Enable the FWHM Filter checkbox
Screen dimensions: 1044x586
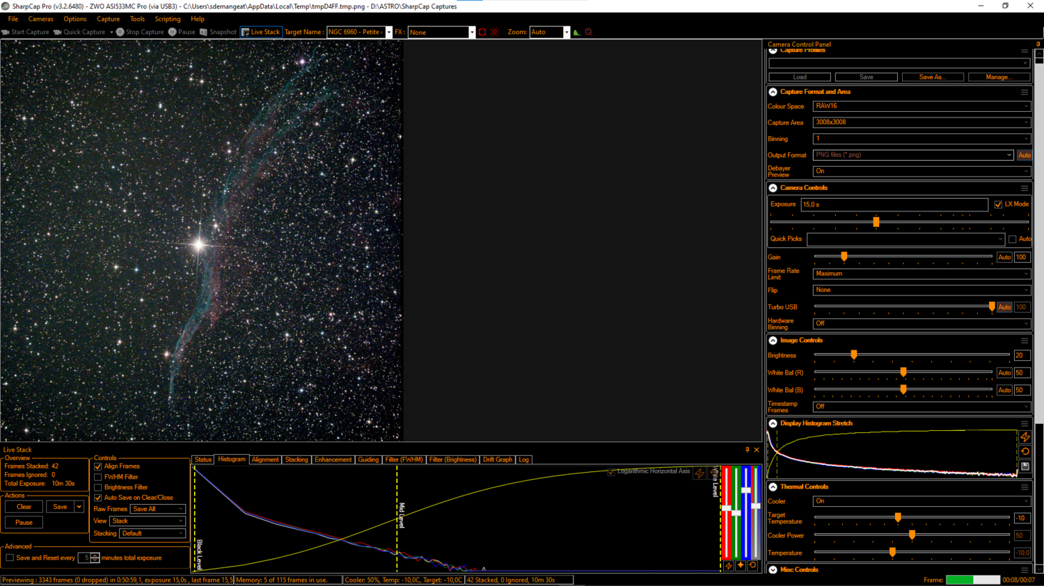click(98, 477)
